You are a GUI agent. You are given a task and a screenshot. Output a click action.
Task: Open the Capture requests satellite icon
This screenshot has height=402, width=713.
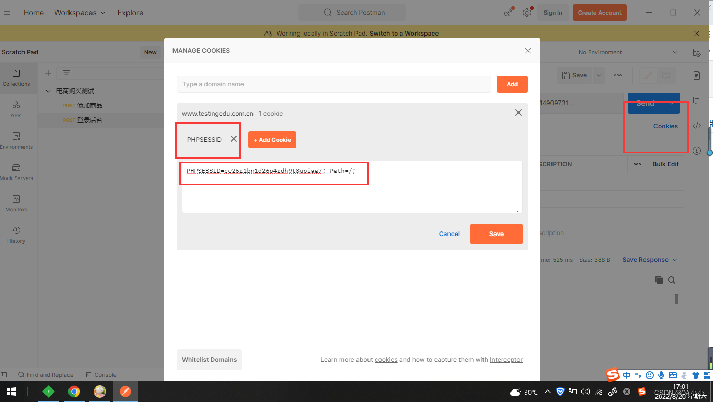pyautogui.click(x=508, y=12)
